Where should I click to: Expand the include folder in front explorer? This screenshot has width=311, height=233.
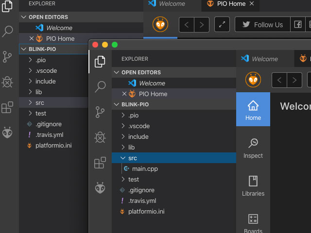pyautogui.click(x=138, y=137)
